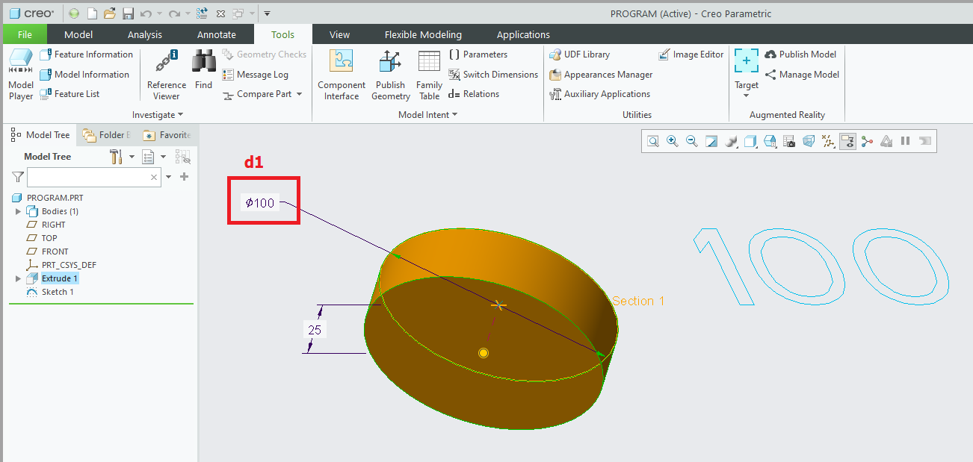This screenshot has height=462, width=973.
Task: Switch to the Flexible Modeling tab
Action: pos(422,34)
